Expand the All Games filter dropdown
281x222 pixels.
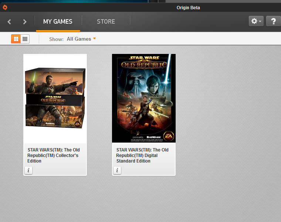[81, 39]
